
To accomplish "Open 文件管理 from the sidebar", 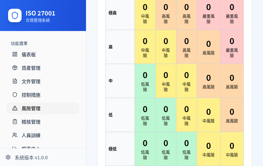I will point(31,81).
